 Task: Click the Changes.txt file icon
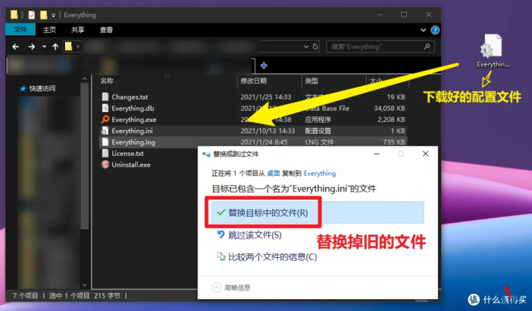(105, 97)
